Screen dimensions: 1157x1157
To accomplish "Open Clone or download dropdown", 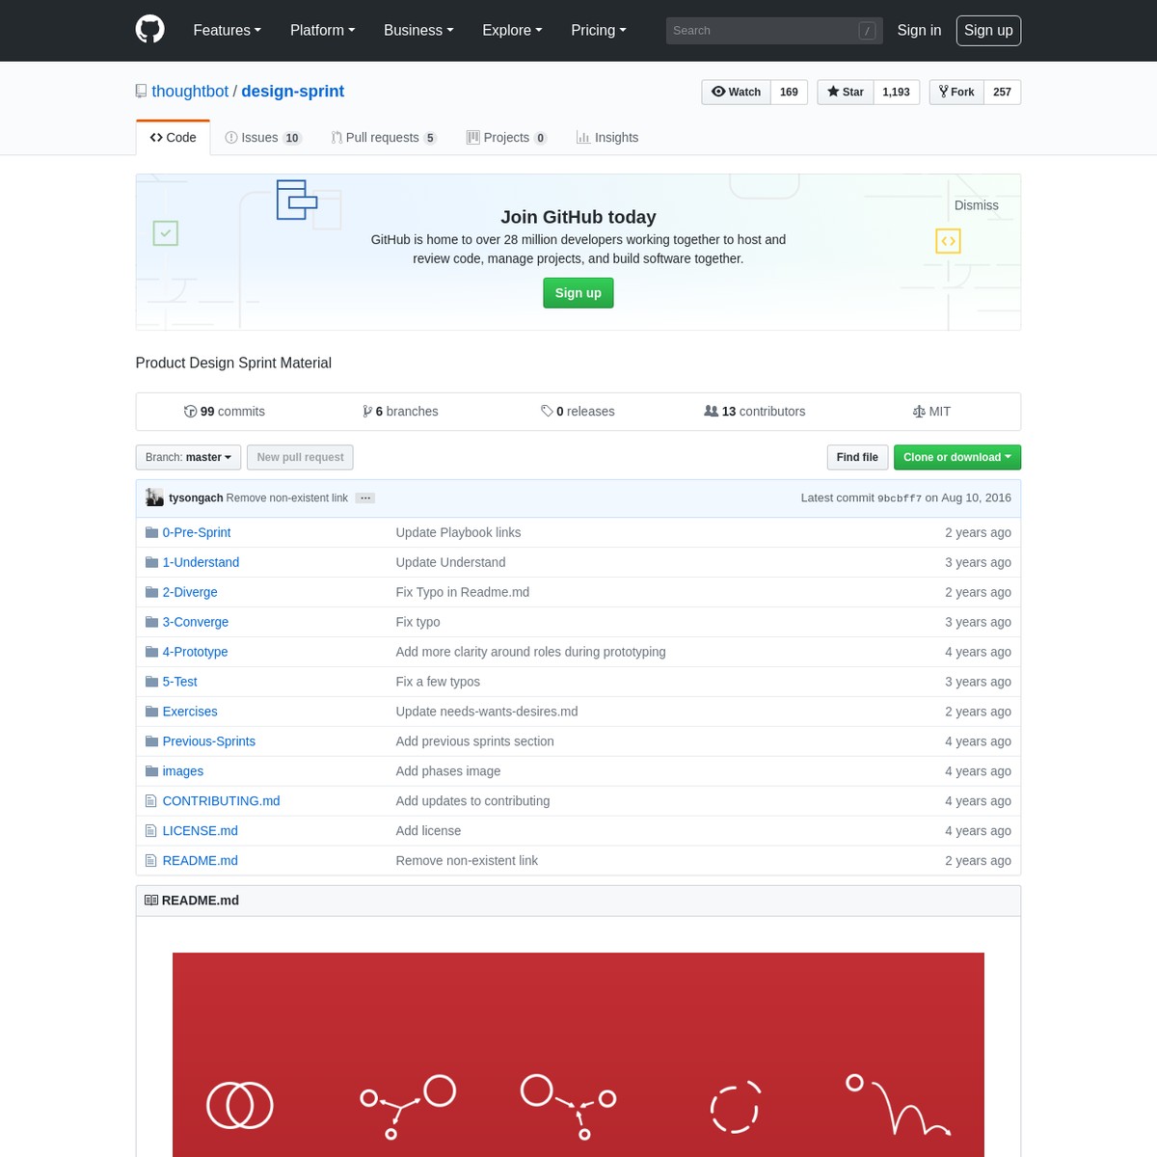I will tap(957, 457).
